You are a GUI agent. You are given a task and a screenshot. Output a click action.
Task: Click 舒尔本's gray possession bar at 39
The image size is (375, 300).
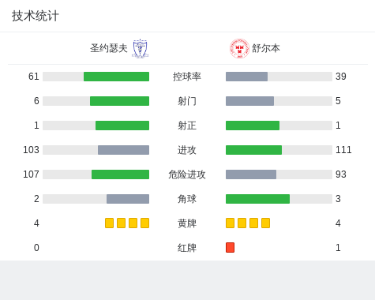[246, 77]
